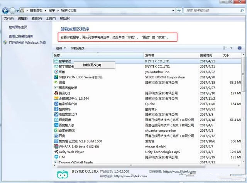Click the Qunhe publisher cell
Viewport: 247px width, 183px height.
pos(150,104)
